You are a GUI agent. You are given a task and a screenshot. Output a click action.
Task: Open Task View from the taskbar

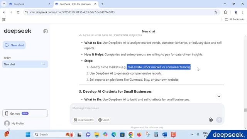tap(80, 134)
